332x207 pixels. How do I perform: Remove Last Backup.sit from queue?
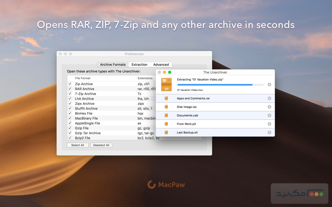[269, 132]
